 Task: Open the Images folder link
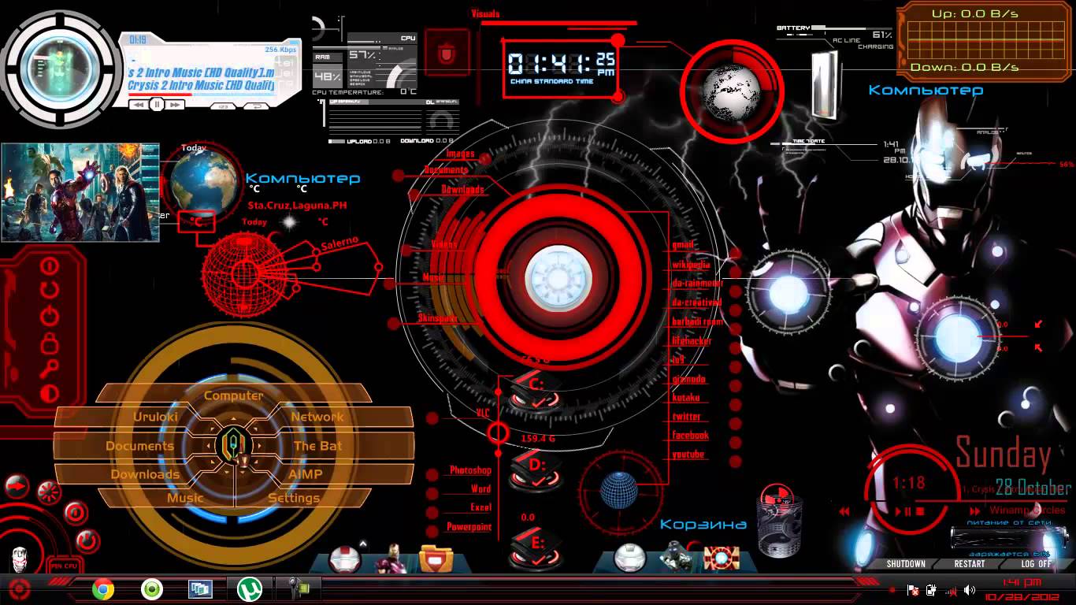coord(461,154)
